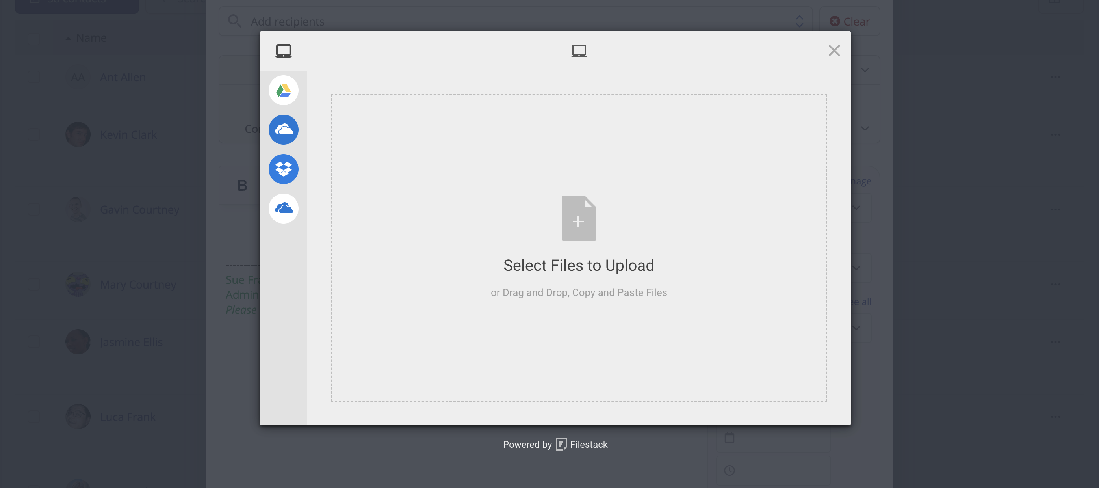Click the Filestack logo icon

561,444
